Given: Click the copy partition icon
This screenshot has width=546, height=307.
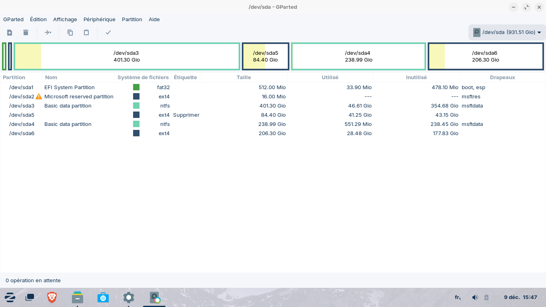Looking at the screenshot, I should coord(70,32).
